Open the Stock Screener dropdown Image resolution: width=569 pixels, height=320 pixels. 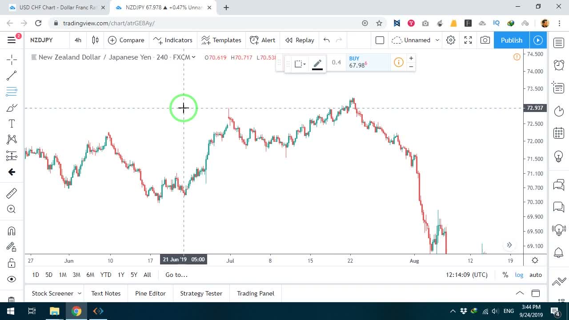pos(56,293)
